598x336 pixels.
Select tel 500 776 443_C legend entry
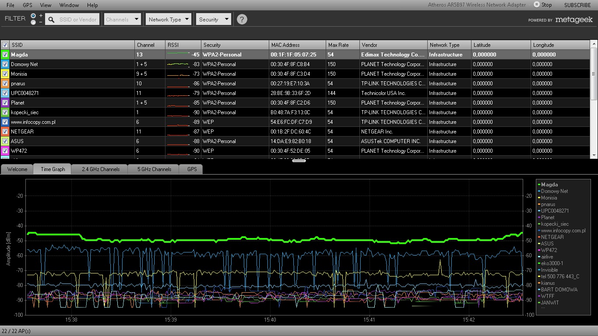[x=560, y=276]
